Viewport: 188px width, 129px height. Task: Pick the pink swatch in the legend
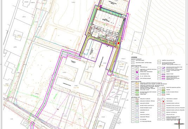tap(163, 95)
